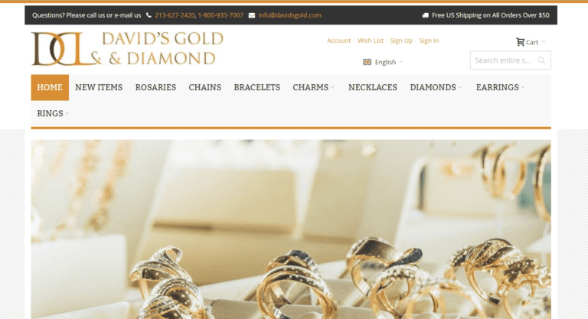Click the phone handset icon

click(x=149, y=15)
